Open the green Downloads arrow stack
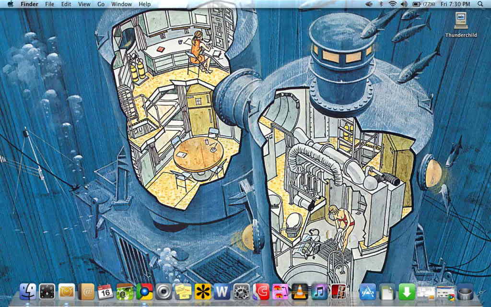This screenshot has height=307, width=491. (407, 292)
